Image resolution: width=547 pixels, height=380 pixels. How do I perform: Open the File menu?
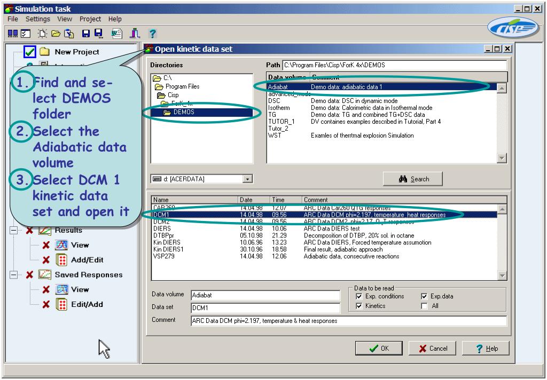click(13, 19)
